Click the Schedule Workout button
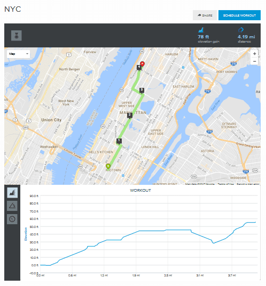The image size is (266, 286). 239,15
